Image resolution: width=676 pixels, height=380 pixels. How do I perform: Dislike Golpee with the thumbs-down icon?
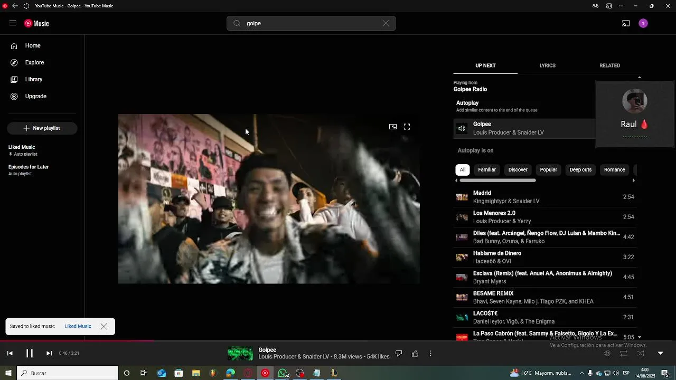click(399, 353)
